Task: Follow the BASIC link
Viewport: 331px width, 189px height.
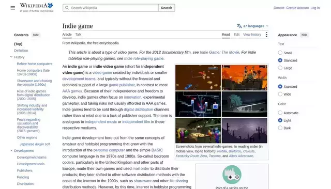Action: (157, 150)
